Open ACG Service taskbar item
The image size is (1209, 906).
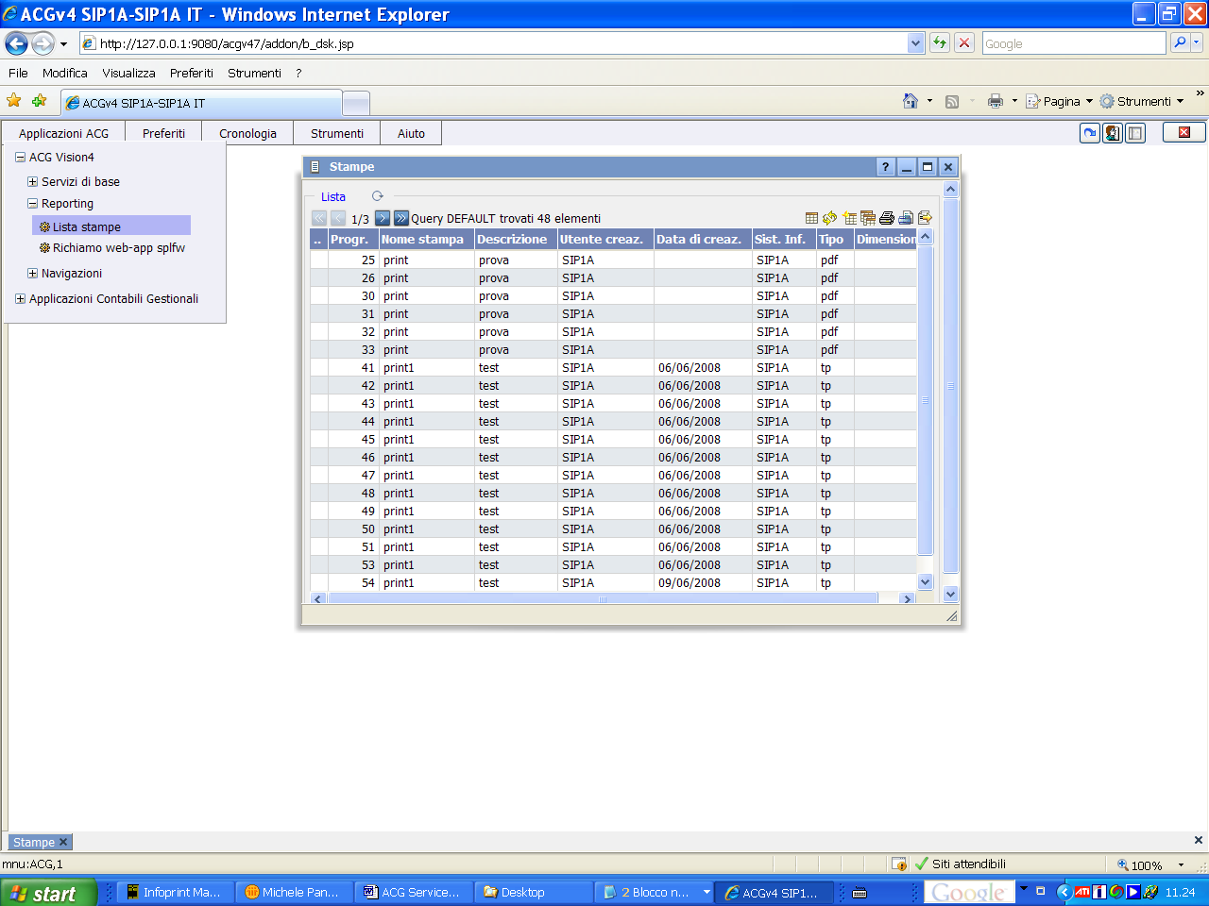pos(413,892)
